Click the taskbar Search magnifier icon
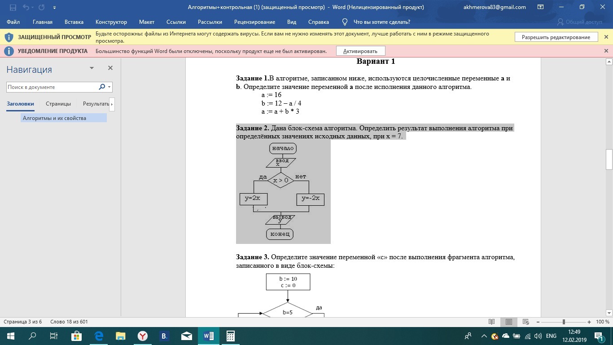This screenshot has width=613, height=345. coord(32,336)
